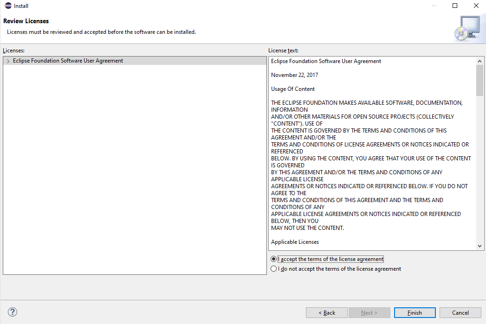Click the license text scrollbar thumb

(480, 80)
